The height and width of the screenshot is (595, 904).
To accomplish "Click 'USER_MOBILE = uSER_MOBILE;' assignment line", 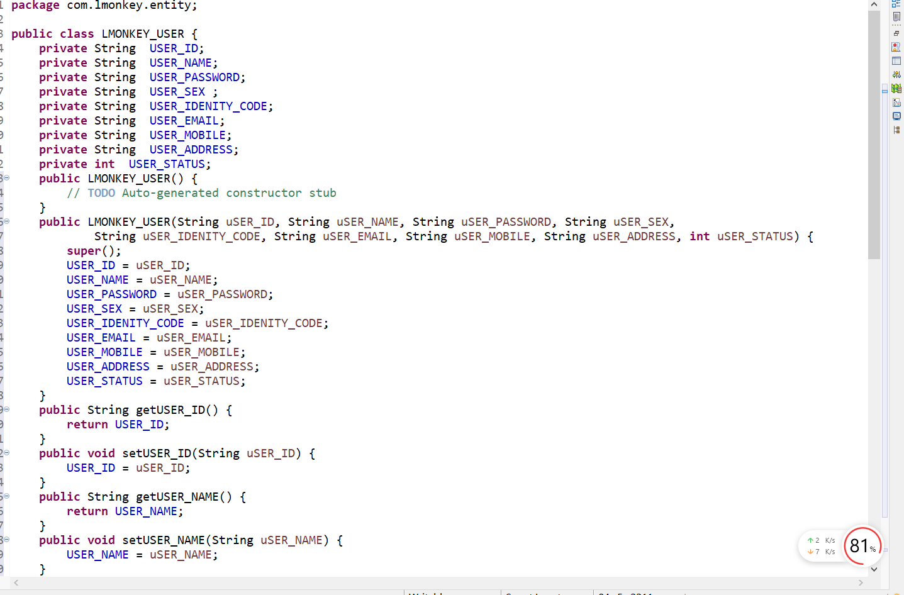I will pyautogui.click(x=156, y=352).
